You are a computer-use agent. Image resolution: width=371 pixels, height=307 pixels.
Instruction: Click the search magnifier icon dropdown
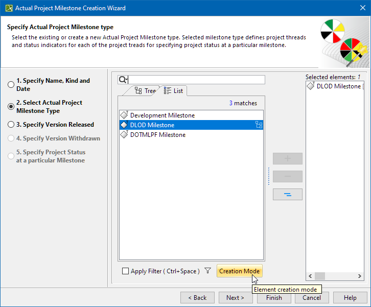point(123,80)
